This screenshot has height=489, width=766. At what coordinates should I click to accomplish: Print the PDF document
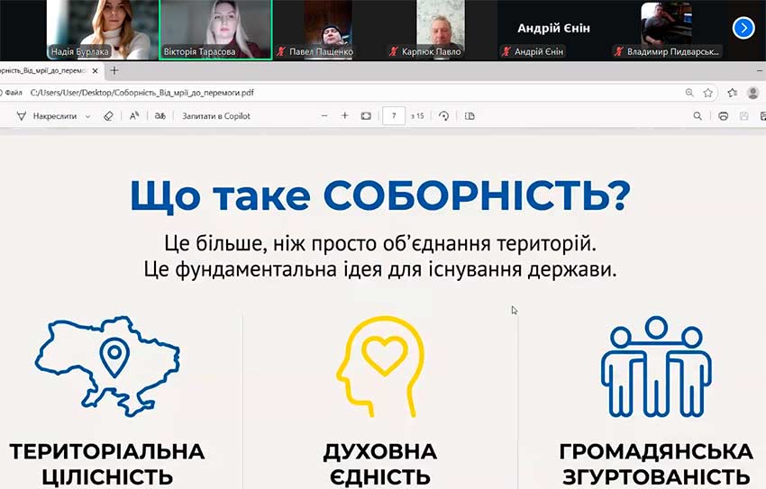coord(723,116)
